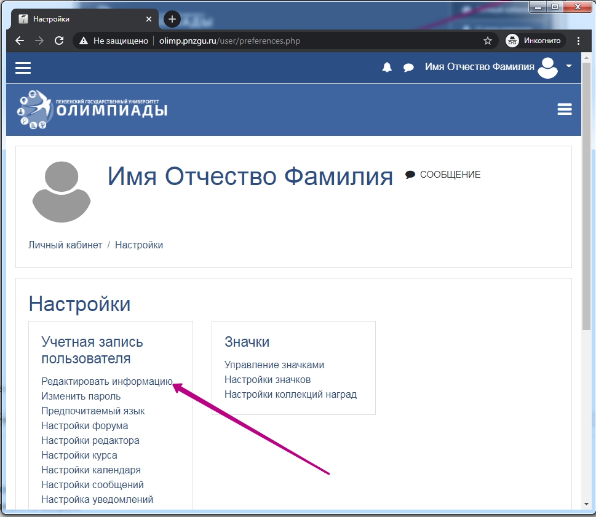Open Управление значками link

(274, 365)
